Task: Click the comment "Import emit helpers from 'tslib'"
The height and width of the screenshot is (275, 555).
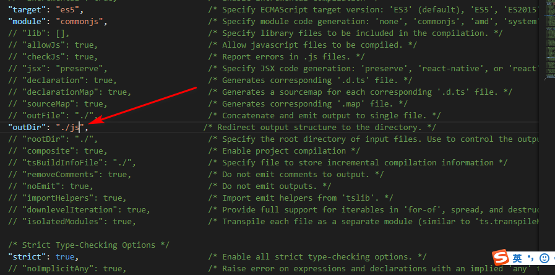Action: coord(301,198)
